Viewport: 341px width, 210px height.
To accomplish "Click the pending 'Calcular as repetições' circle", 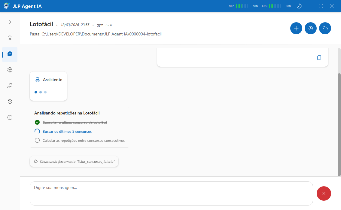I will coord(37,140).
